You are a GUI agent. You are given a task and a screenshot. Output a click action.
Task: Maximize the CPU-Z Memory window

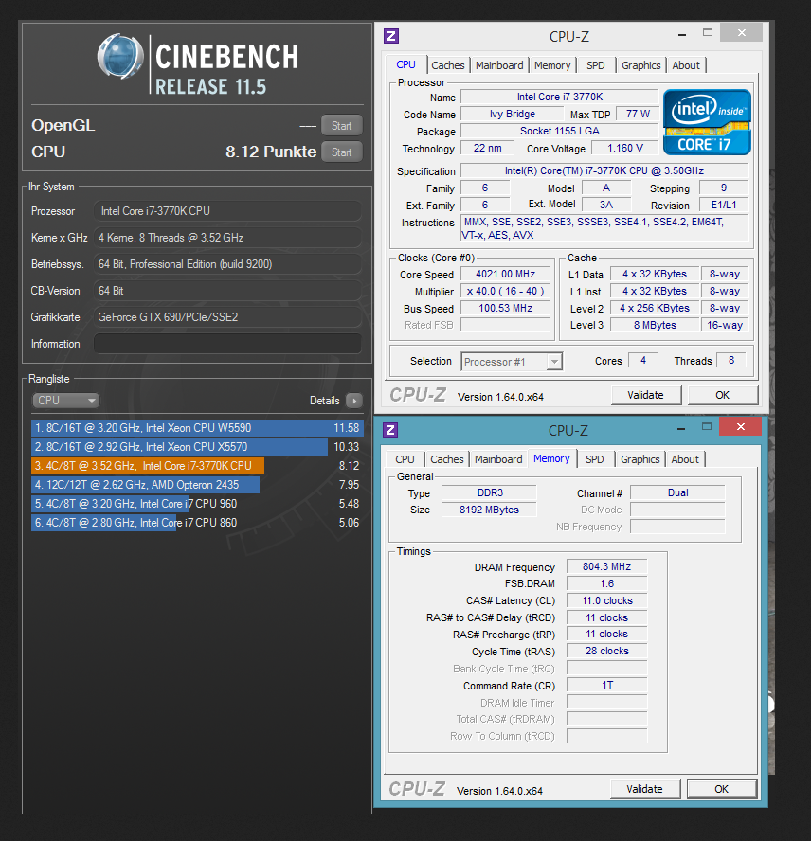click(707, 426)
